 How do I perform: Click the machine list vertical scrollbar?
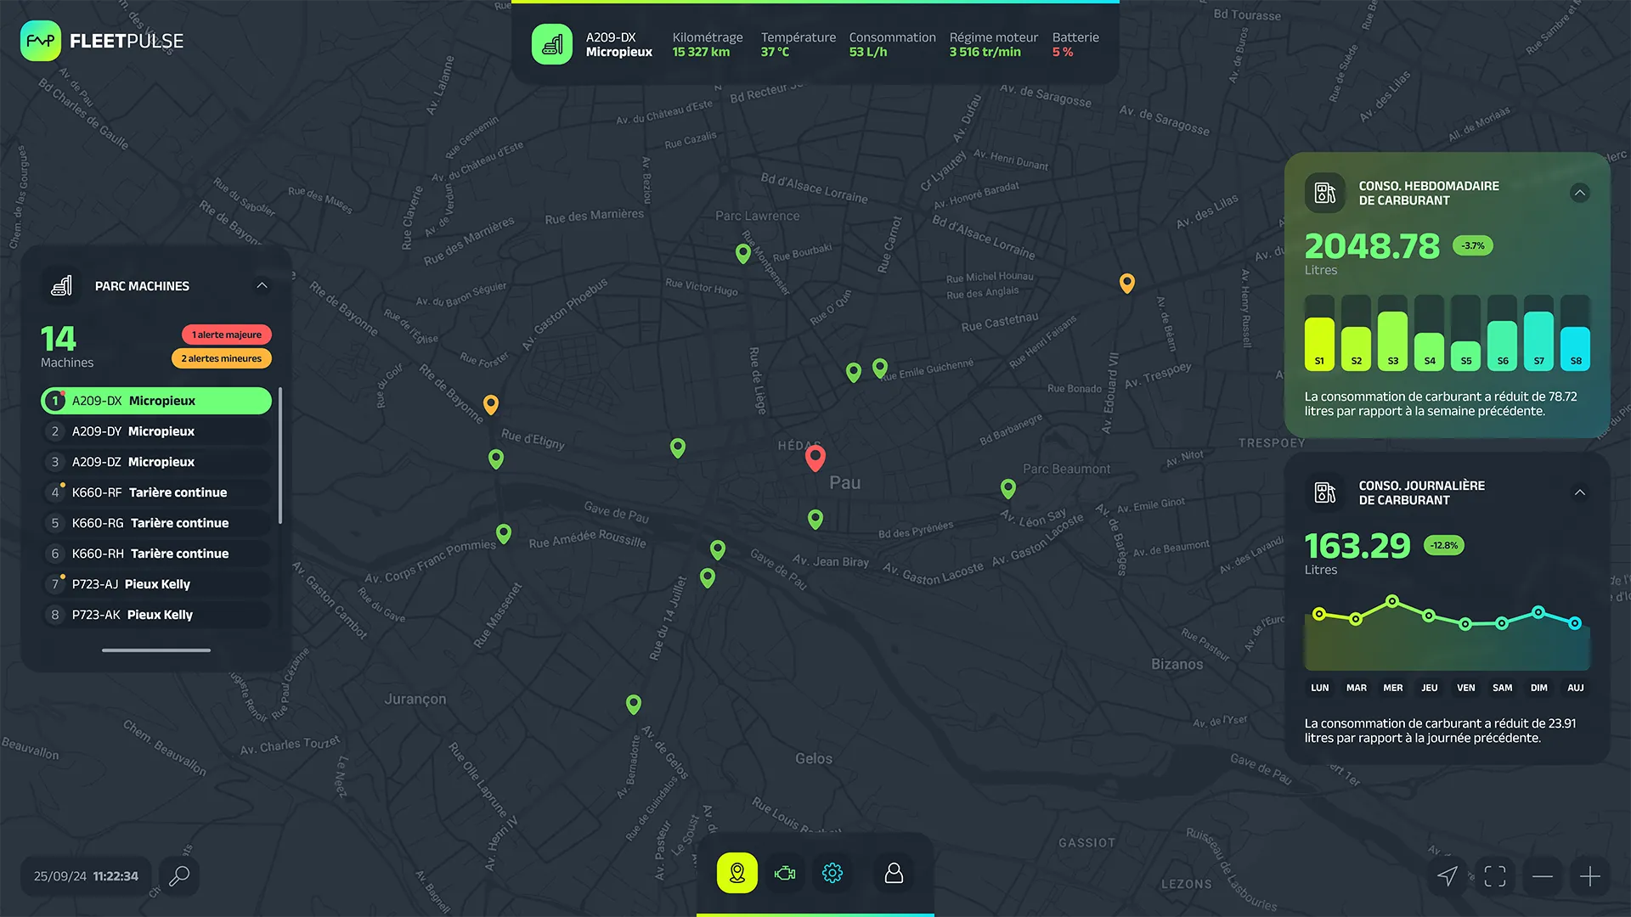(x=279, y=456)
